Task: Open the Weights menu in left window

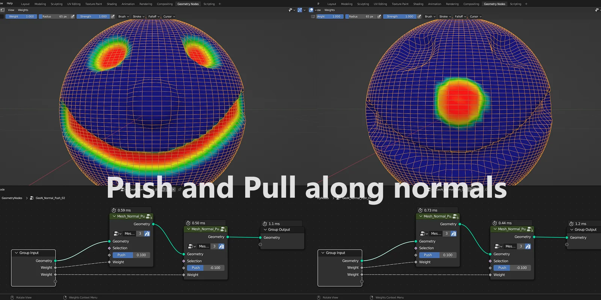Action: (x=23, y=10)
